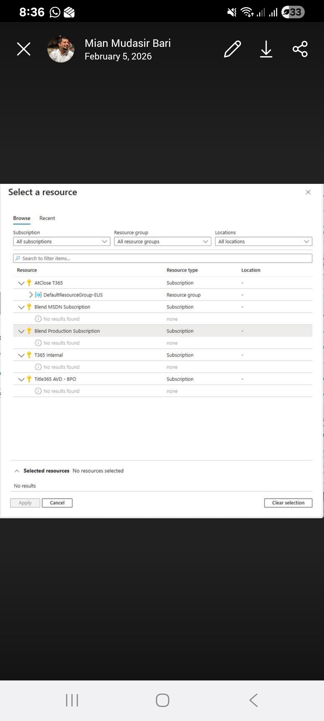Image resolution: width=324 pixels, height=721 pixels.
Task: Sort by the Location column header
Action: point(251,270)
